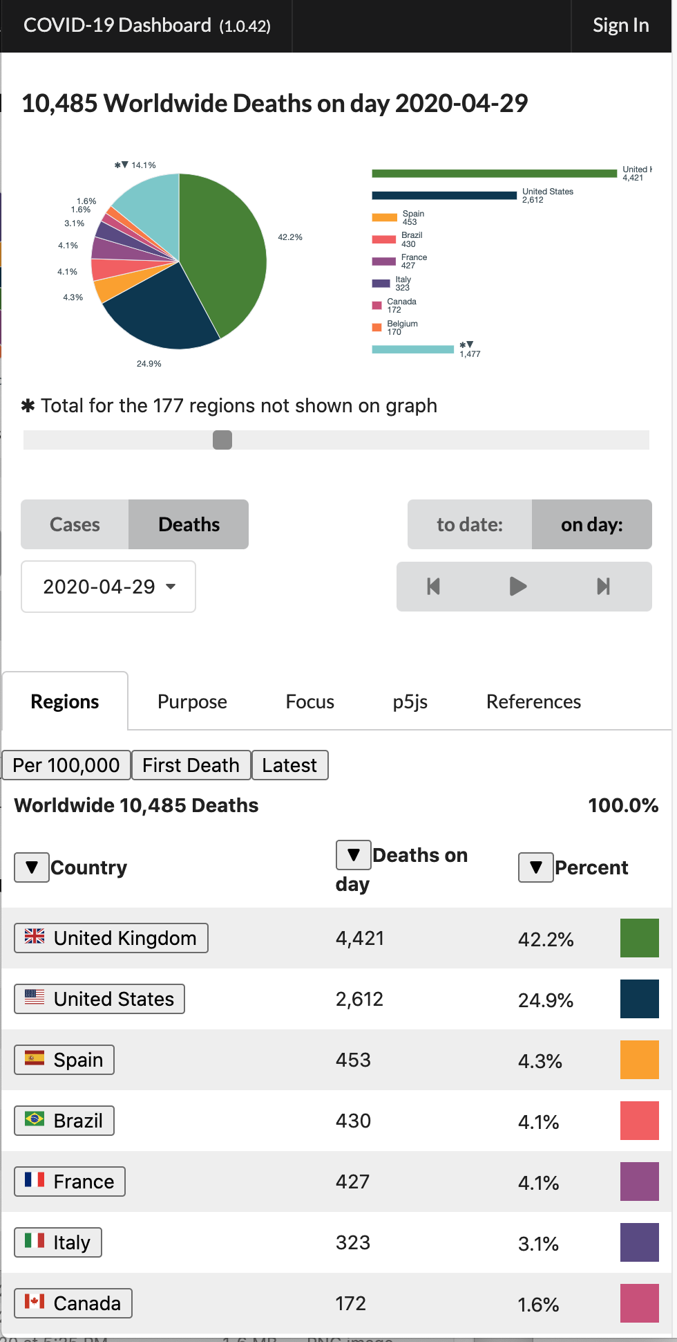This screenshot has width=677, height=1342.
Task: Open the 2020-04-29 date dropdown
Action: pyautogui.click(x=108, y=587)
